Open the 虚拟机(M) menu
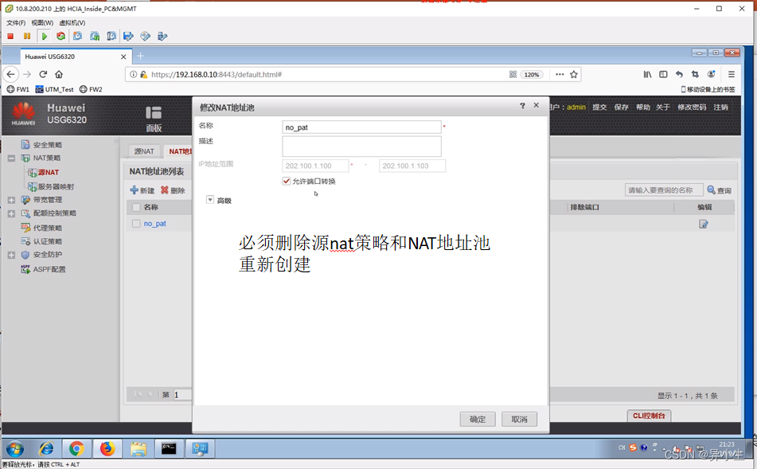This screenshot has height=469, width=757. [72, 22]
